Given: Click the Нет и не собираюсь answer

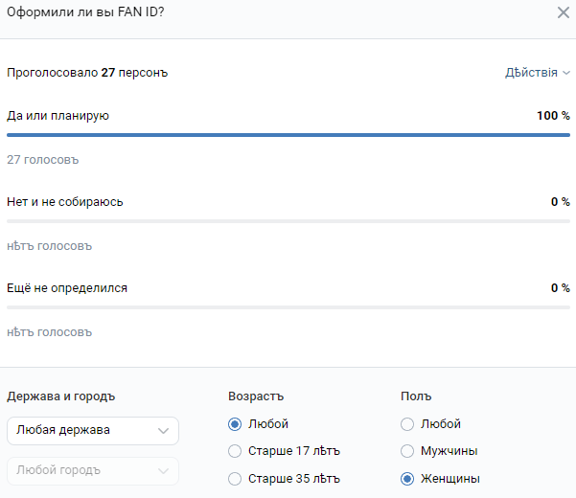Looking at the screenshot, I should (x=65, y=202).
